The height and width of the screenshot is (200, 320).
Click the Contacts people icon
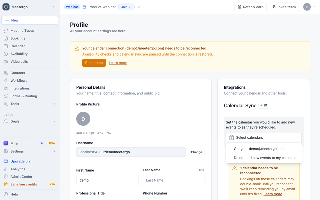[x=6, y=73]
